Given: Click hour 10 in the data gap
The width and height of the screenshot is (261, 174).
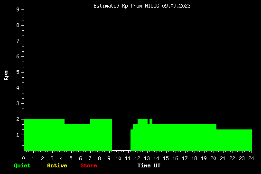Looking at the screenshot, I should click(118, 158).
